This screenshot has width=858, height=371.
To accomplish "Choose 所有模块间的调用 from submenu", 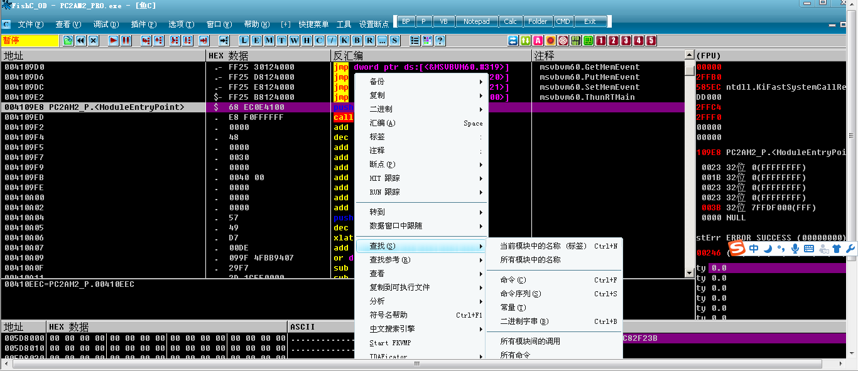I will coord(530,341).
